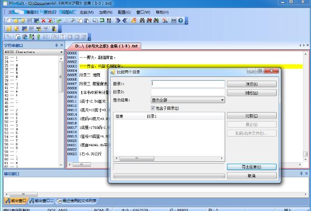Image resolution: width=311 pixels, height=211 pixels.
Task: Click character list scroll-down arrow
Action: [61, 165]
